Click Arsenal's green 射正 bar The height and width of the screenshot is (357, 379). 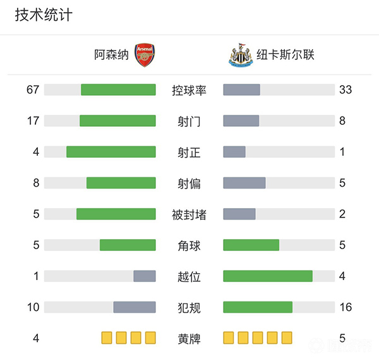(111, 151)
